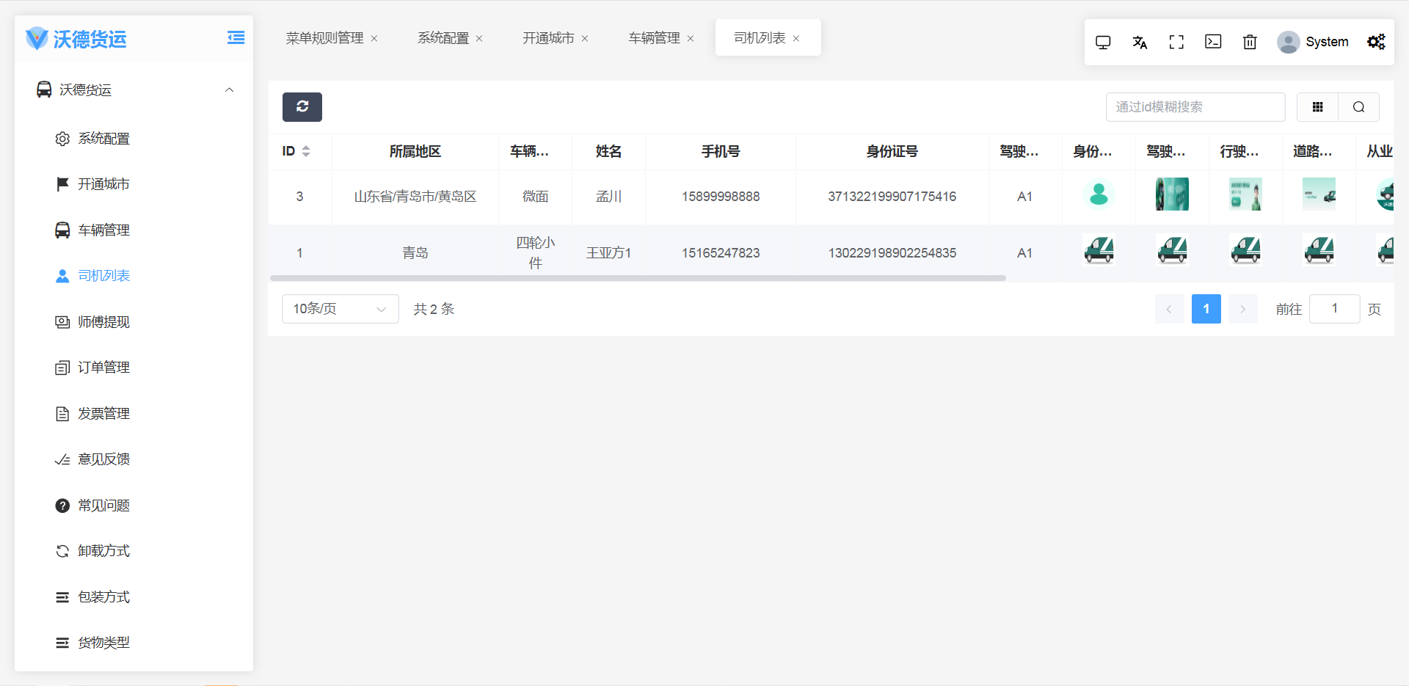
Task: Open the terminal console icon
Action: [x=1213, y=43]
